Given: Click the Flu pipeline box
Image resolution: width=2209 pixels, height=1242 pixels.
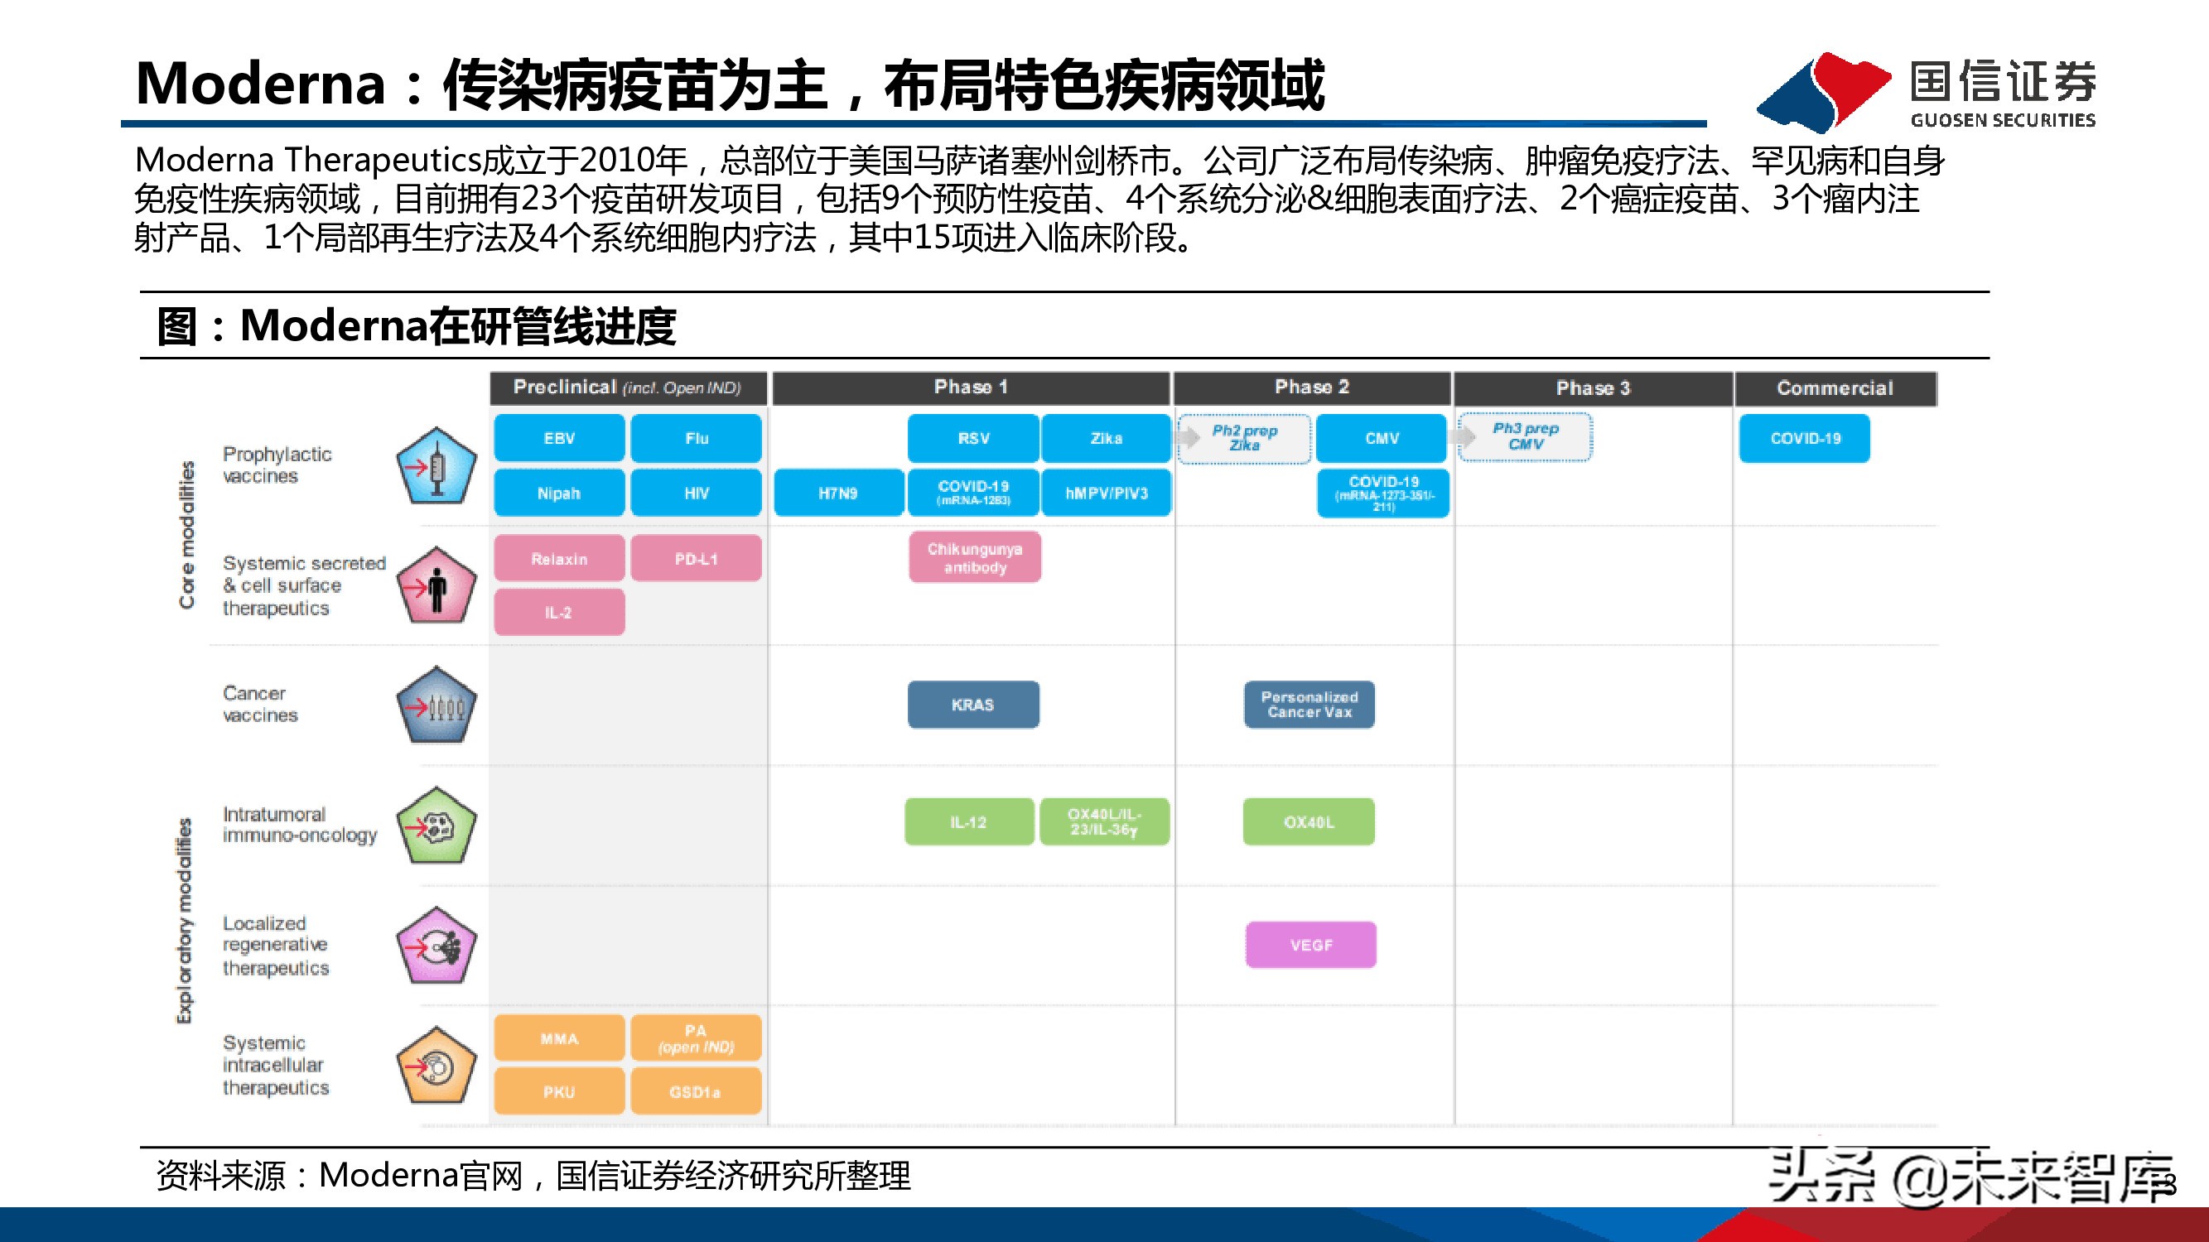Looking at the screenshot, I should (697, 438).
